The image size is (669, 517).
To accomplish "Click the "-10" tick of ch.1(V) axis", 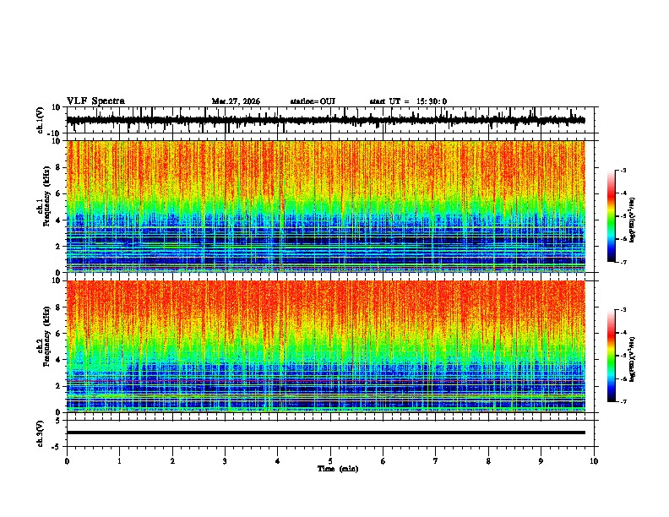I will [55, 133].
